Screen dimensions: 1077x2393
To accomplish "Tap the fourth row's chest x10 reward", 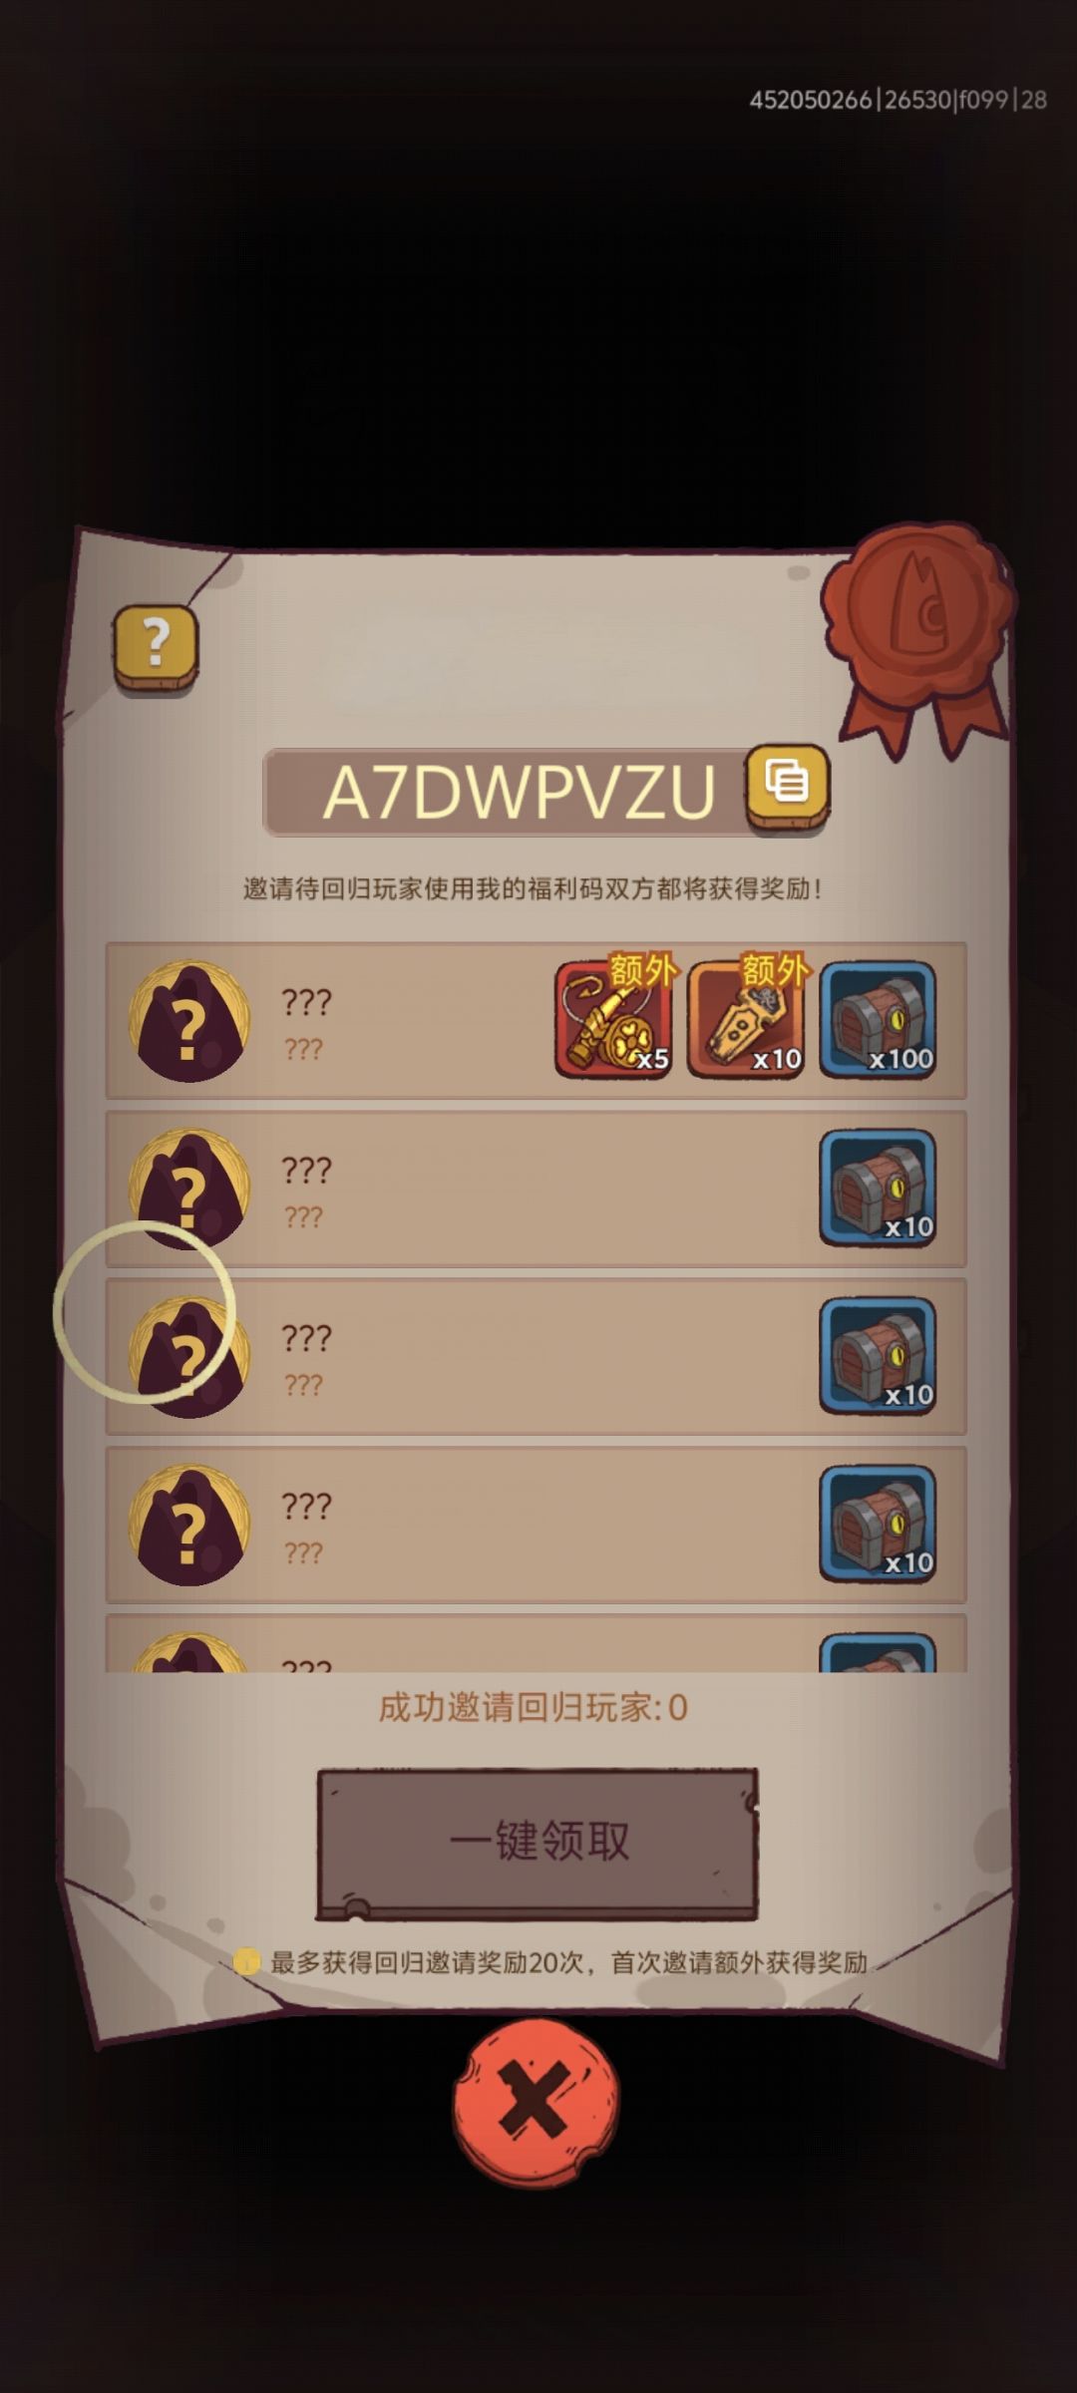I will (878, 1524).
